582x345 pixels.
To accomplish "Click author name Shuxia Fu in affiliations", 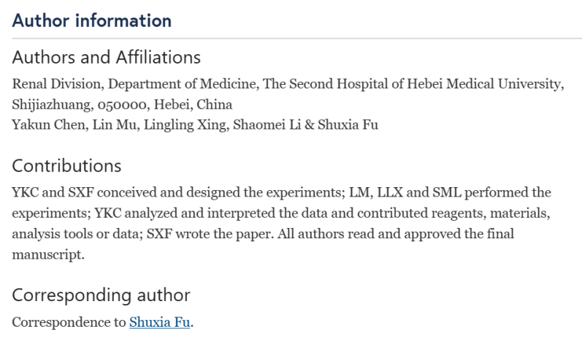I will tap(348, 125).
